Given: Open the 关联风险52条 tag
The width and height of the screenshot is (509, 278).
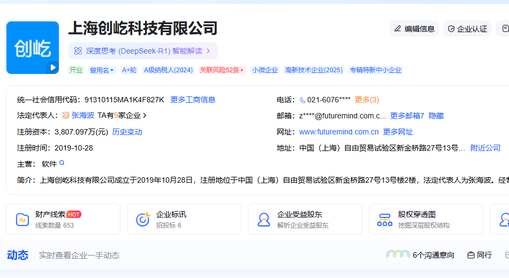Looking at the screenshot, I should click(x=222, y=70).
